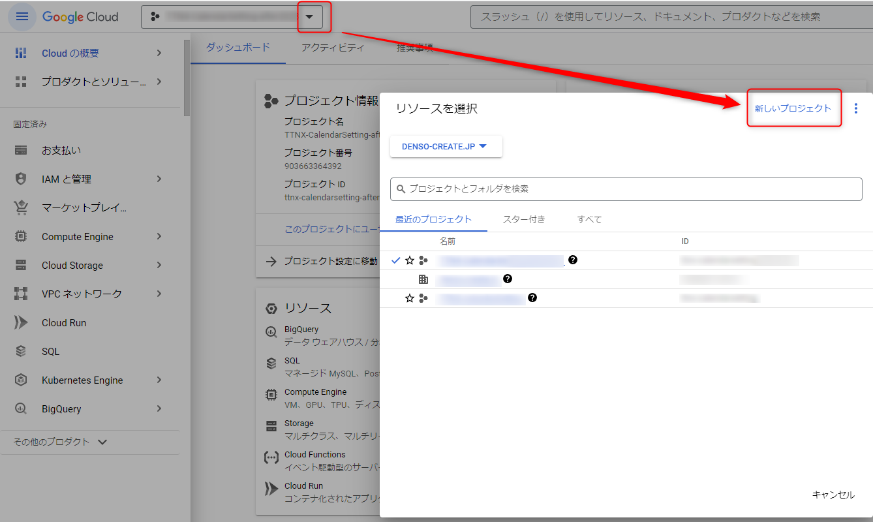Image resolution: width=873 pixels, height=522 pixels.
Task: Star the third project in list
Action: (410, 298)
